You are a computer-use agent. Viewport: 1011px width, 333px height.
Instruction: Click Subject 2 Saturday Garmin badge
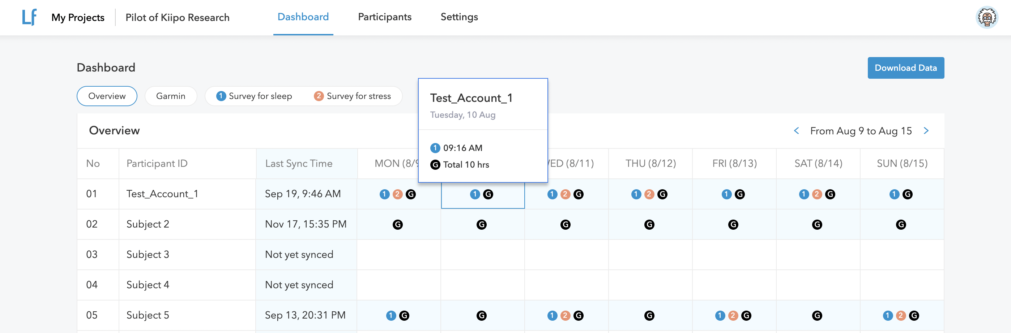(x=817, y=224)
